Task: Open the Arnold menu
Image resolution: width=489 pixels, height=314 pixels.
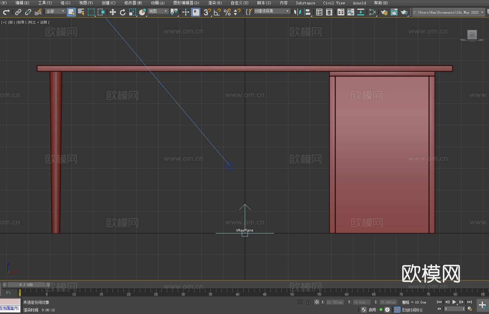Action: coord(359,3)
